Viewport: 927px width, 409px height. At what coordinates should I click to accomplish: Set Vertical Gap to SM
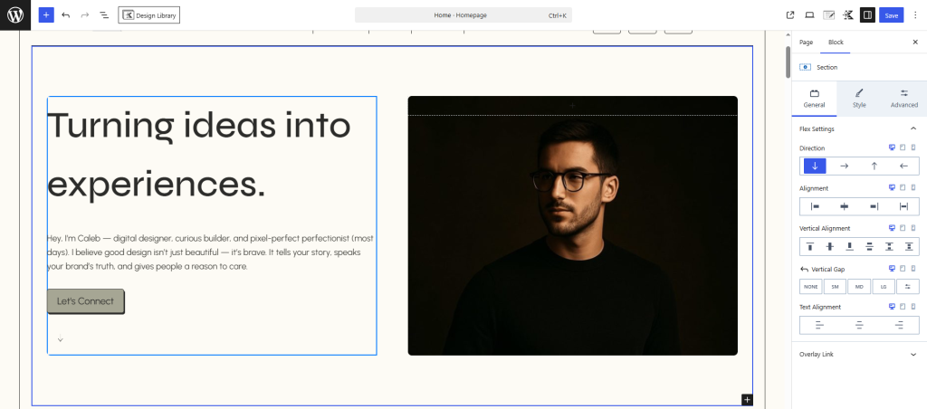tap(835, 287)
